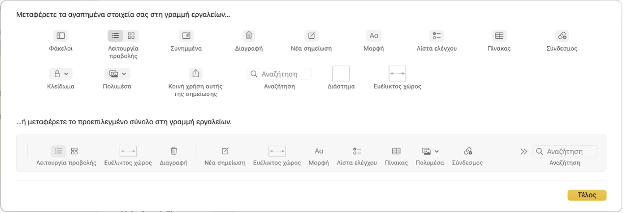Click the Ευέλικτος χώρος item in top palette
Viewport: 623px width, 213px height.
[397, 74]
